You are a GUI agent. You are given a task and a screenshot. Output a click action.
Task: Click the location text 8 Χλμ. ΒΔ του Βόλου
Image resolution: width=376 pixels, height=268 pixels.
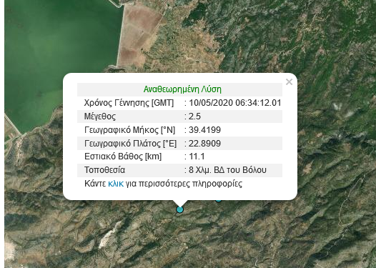tap(227, 170)
